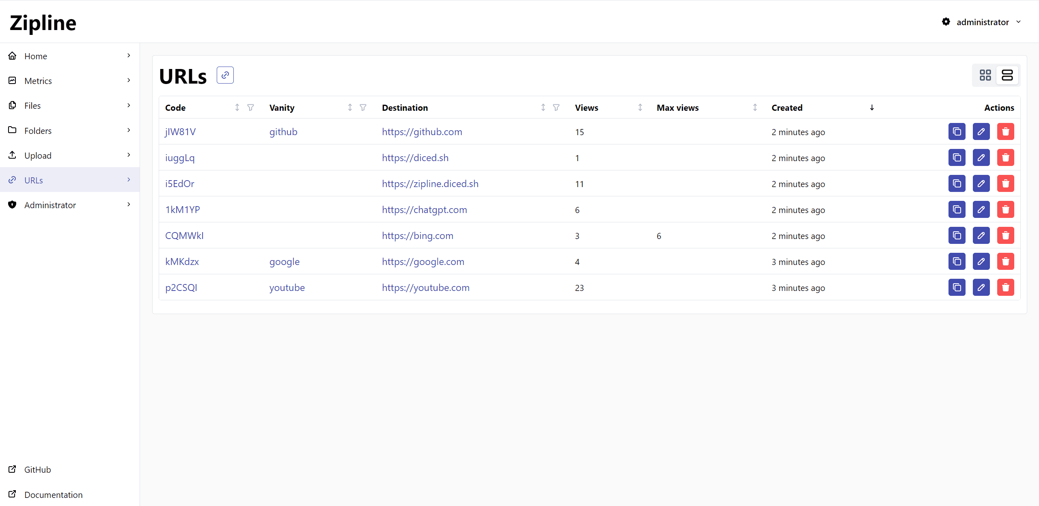Open the settings gear near administrator
This screenshot has width=1039, height=506.
point(946,22)
